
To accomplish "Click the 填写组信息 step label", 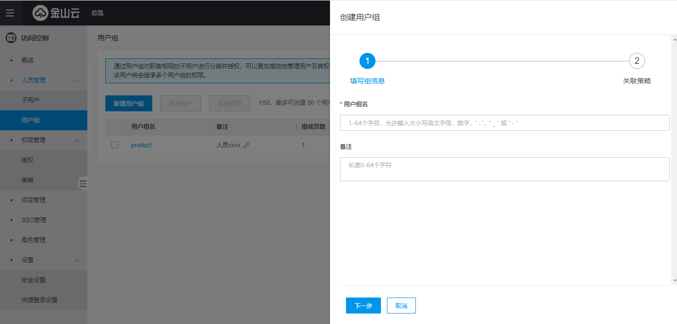I will pyautogui.click(x=367, y=81).
